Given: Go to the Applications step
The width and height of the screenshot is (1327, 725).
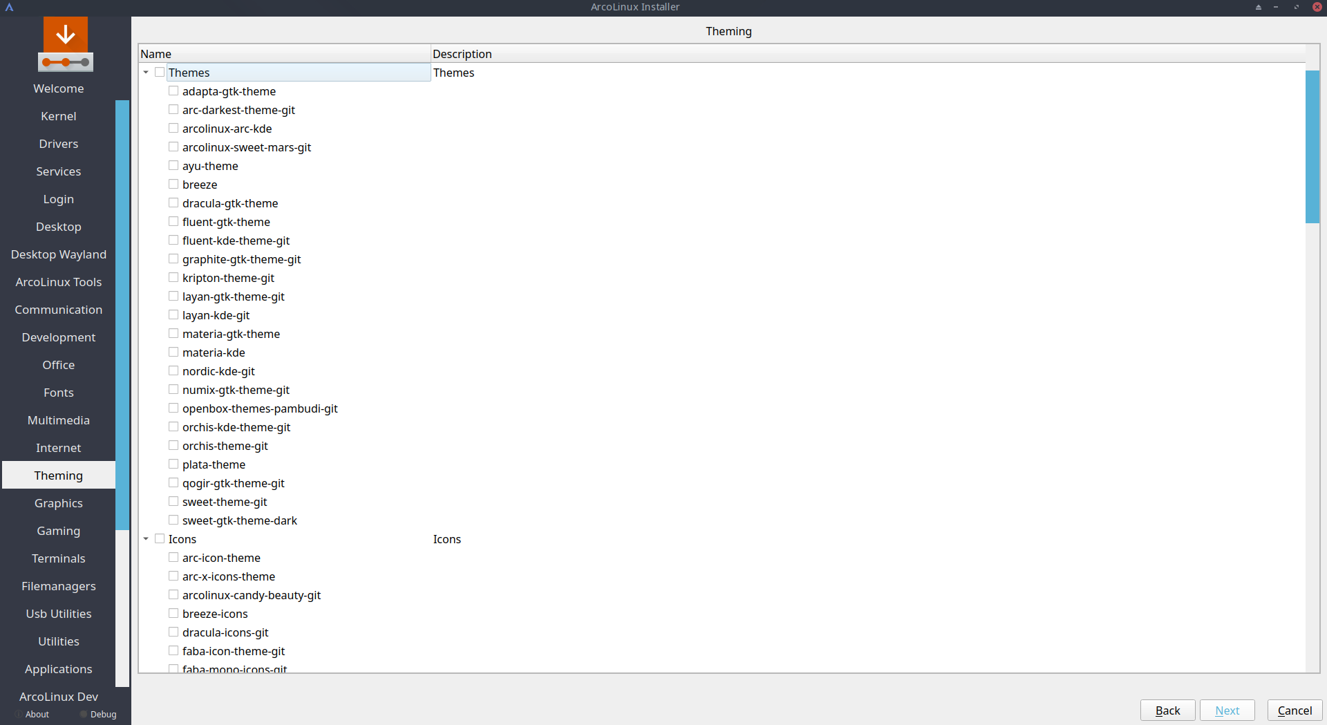Looking at the screenshot, I should pyautogui.click(x=59, y=669).
